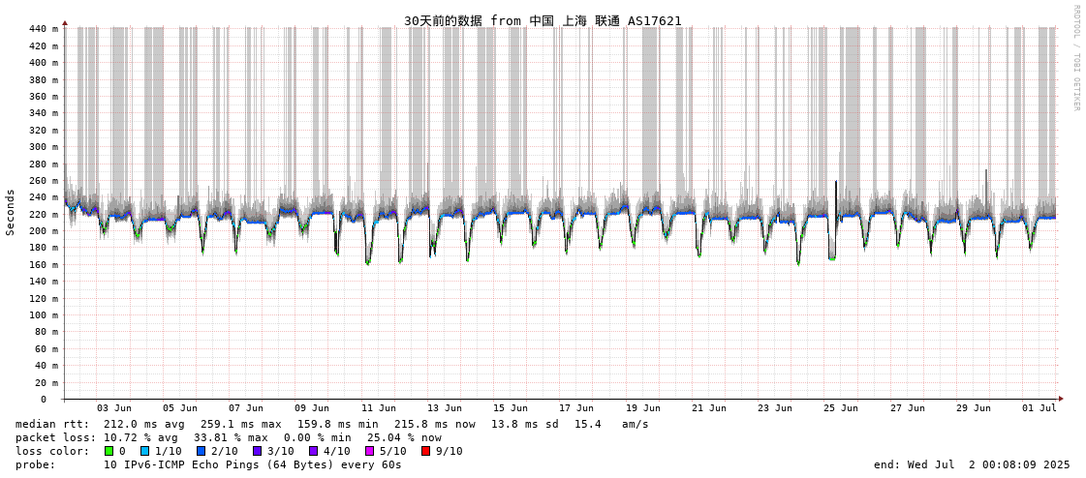This screenshot has width=1086, height=478.
Task: Click the "15.4 am/s" value
Action: tap(611, 424)
